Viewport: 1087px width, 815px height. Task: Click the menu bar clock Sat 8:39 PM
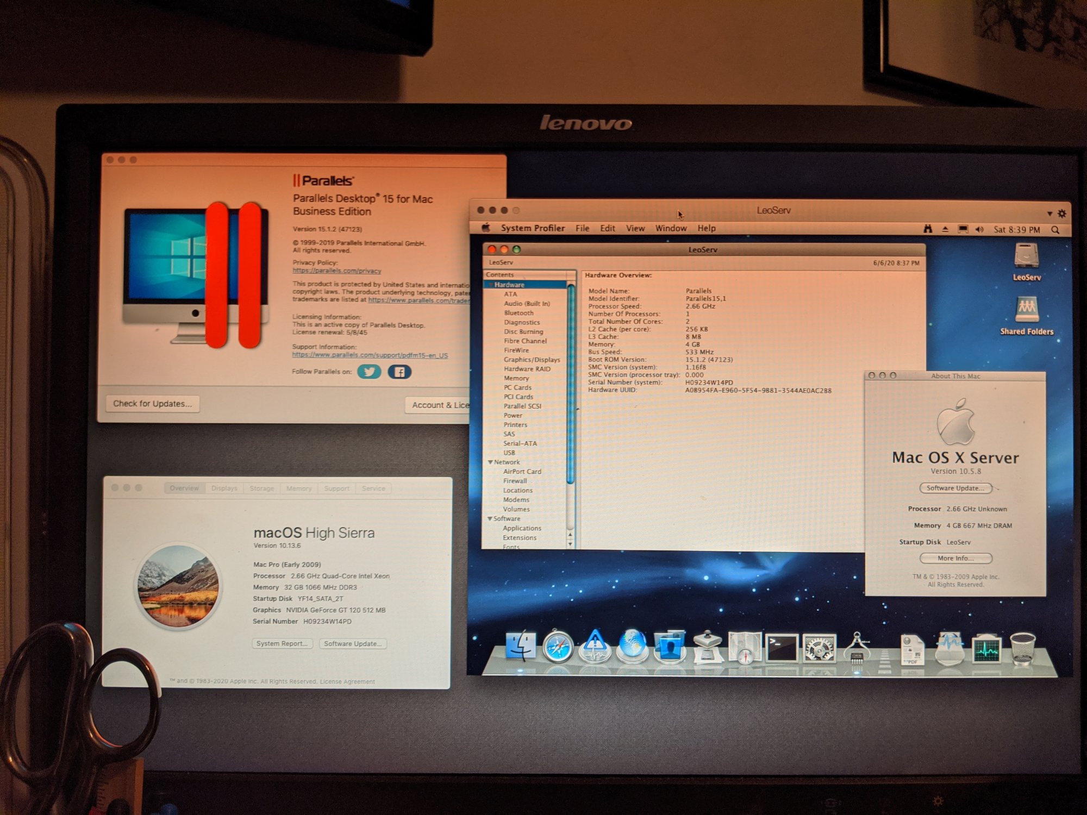coord(1017,230)
